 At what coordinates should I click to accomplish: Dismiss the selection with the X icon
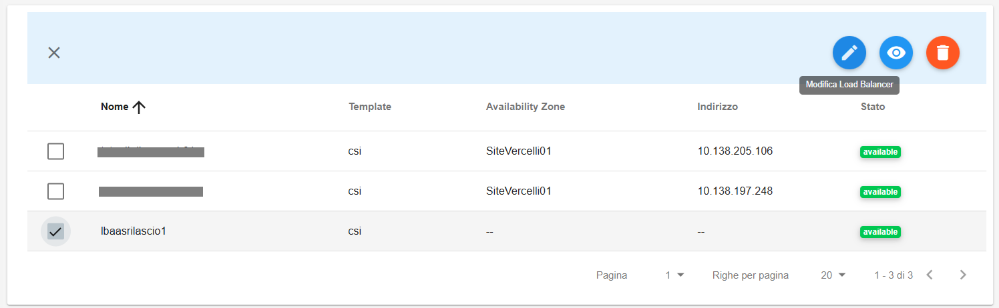point(54,53)
